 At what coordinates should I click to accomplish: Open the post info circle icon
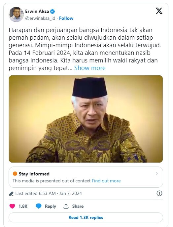[x=159, y=193]
